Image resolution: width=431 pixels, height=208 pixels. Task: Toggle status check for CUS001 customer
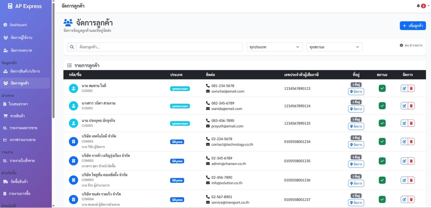pos(382,89)
